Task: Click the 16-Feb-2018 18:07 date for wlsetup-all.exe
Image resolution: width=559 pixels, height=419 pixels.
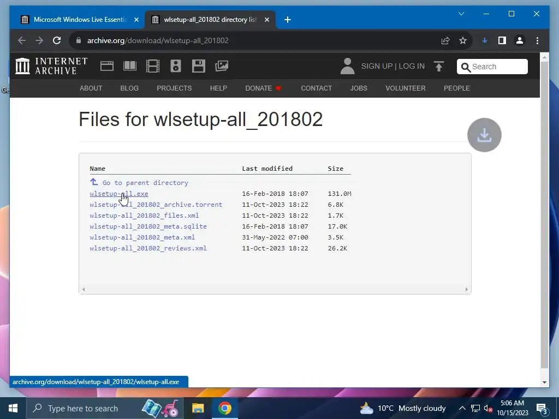Action: pyautogui.click(x=275, y=194)
